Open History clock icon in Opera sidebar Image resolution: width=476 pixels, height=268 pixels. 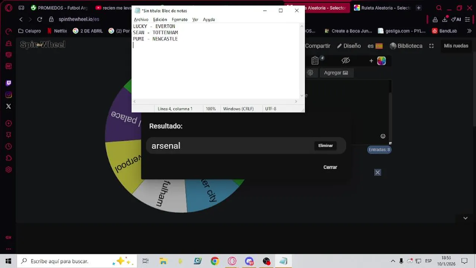point(9,146)
